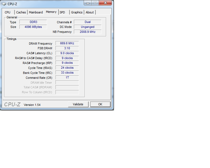The width and height of the screenshot is (210, 168).
Task: Close the CPU-Z window
Action: pyautogui.click(x=105, y=3)
